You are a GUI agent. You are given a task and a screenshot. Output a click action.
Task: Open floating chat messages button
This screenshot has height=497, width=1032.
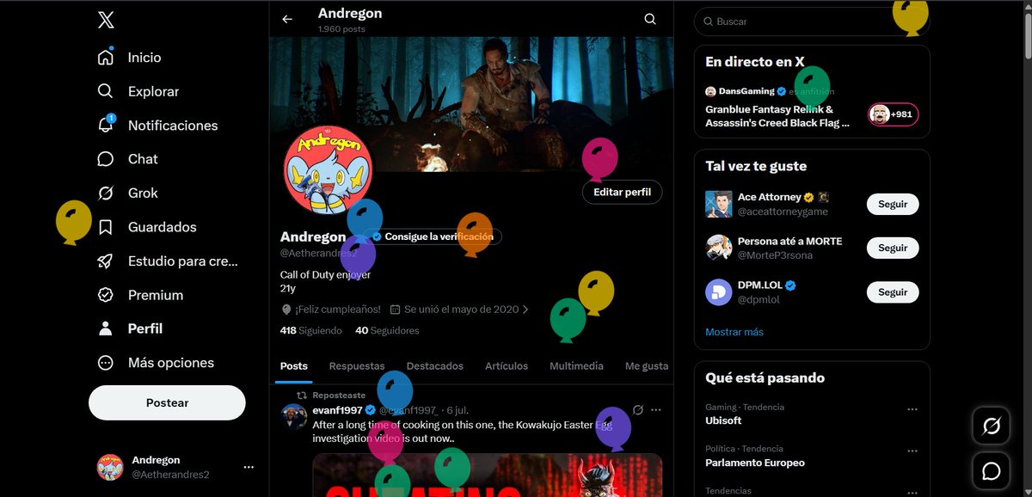coord(991,471)
